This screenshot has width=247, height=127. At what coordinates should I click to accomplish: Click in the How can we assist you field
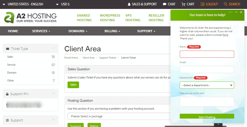click(x=207, y=102)
